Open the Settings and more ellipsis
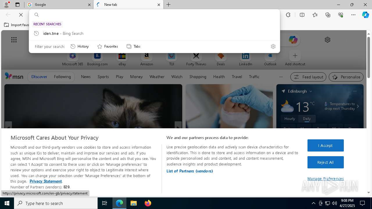The height and width of the screenshot is (209, 372). [353, 15]
